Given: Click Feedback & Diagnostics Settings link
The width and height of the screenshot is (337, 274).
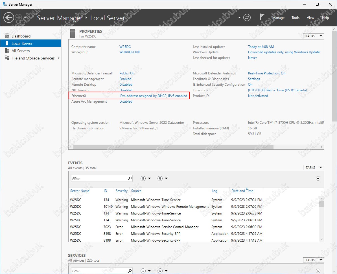Looking at the screenshot, I should pyautogui.click(x=254, y=79).
